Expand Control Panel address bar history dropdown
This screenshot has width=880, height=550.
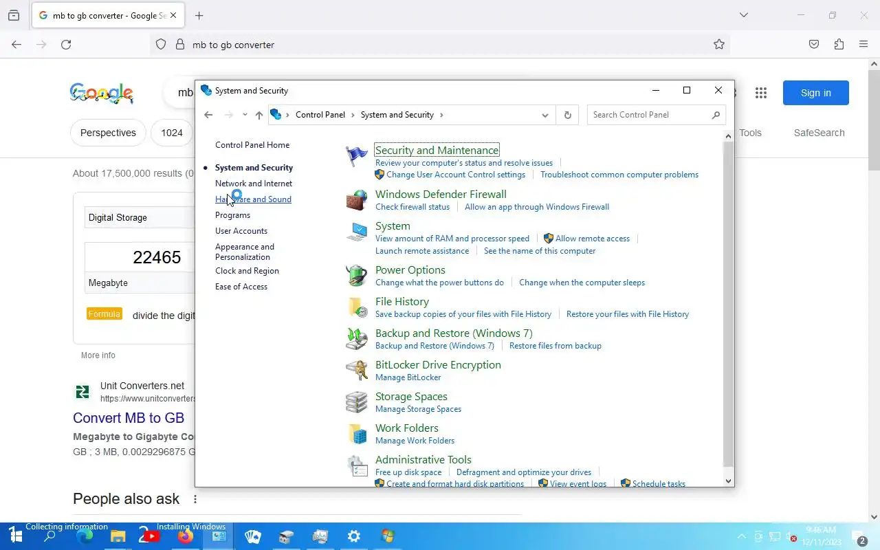coord(545,115)
